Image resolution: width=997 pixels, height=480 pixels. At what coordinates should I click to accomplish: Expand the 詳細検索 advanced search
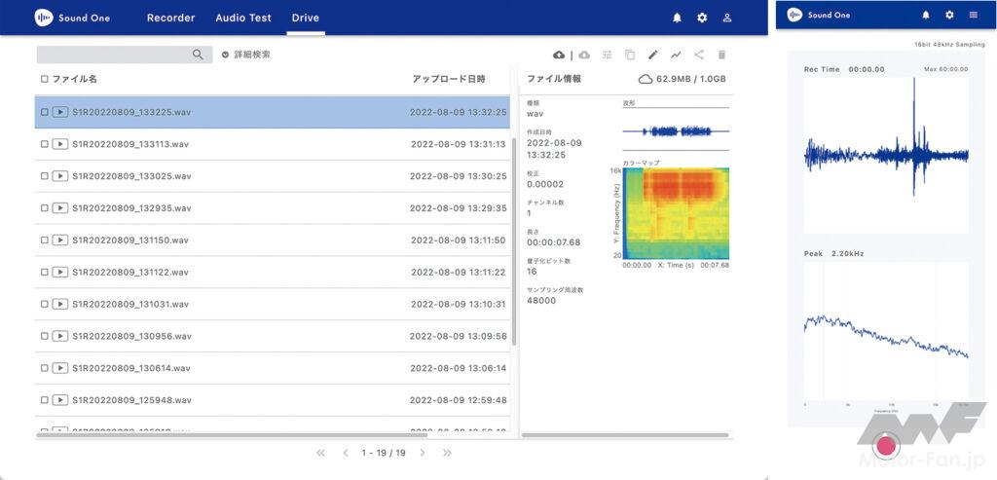point(246,55)
